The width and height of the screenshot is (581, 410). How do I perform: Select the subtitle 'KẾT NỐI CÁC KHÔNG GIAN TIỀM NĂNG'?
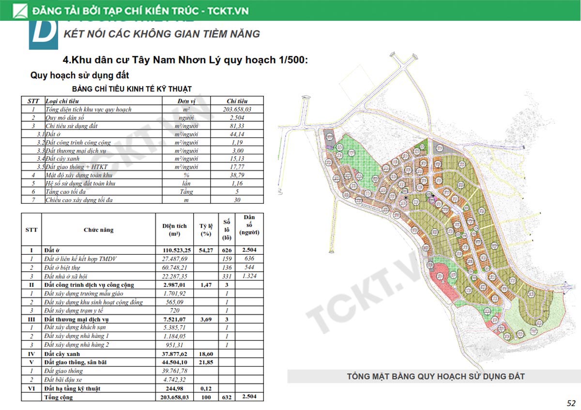point(162,34)
